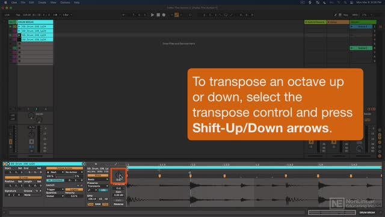Open the Create menu
385x217 pixels.
coord(42,2)
